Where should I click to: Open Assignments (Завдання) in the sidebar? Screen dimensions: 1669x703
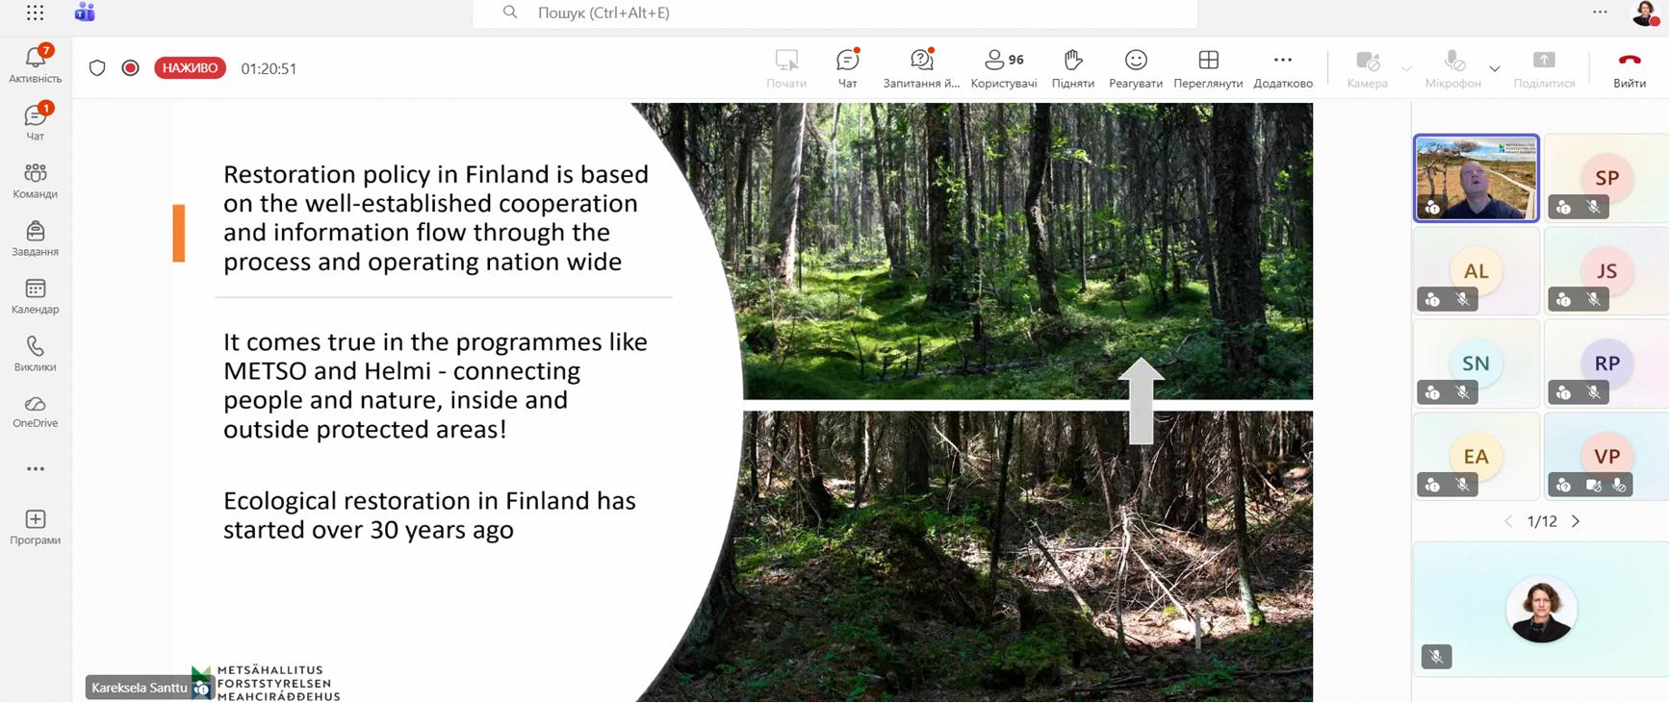[x=36, y=238]
